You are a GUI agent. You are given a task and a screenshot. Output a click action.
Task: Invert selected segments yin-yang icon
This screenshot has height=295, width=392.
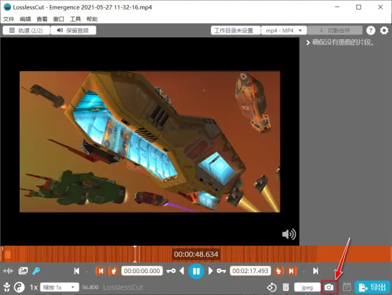coord(19,287)
